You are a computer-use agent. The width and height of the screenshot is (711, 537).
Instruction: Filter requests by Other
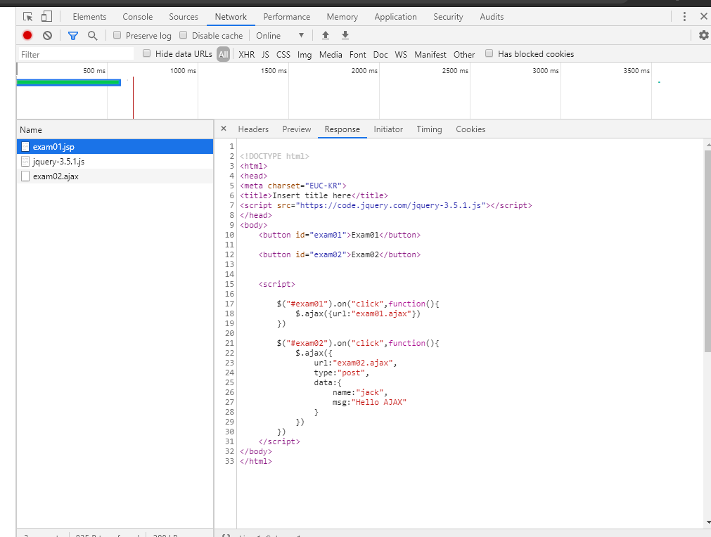click(464, 54)
